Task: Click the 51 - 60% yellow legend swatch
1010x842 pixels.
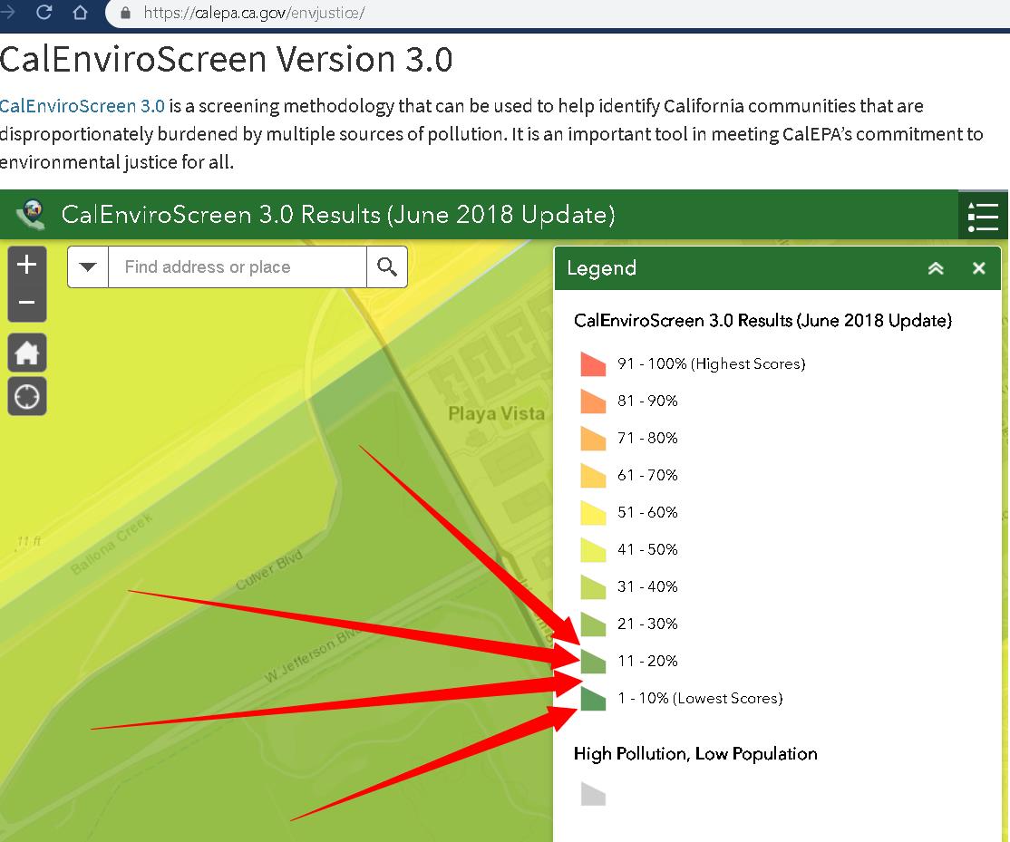Action: [593, 512]
